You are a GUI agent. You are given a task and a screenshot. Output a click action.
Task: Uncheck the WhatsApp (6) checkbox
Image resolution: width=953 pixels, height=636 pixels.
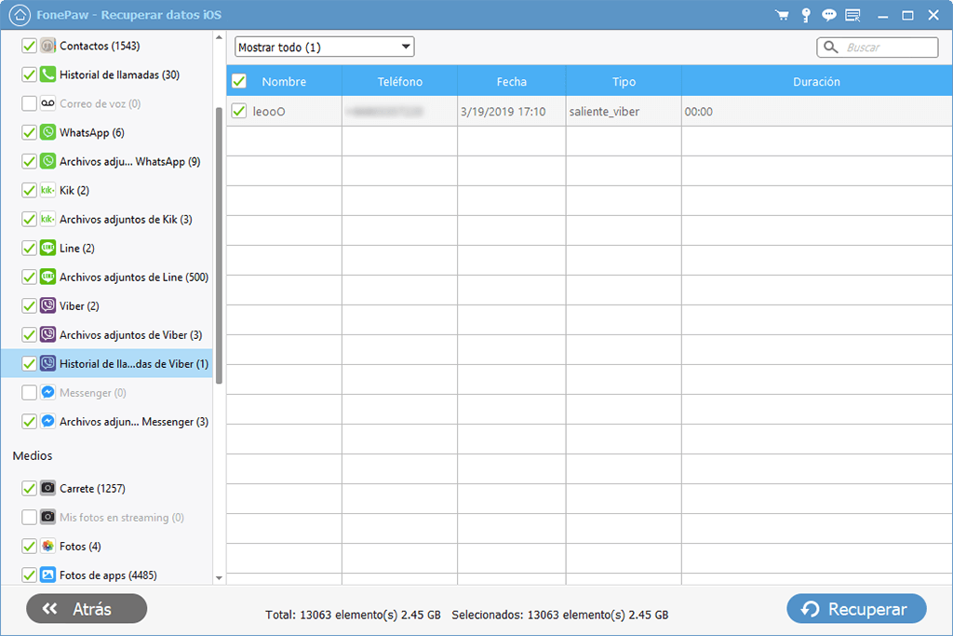pos(29,132)
